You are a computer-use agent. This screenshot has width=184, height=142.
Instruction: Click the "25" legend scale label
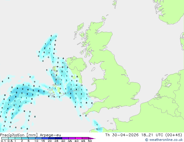click(x=56, y=141)
